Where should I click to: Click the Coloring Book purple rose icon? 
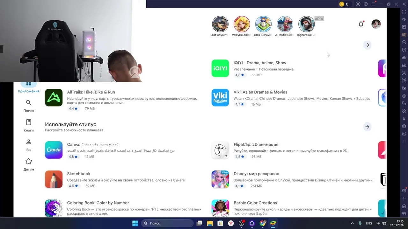[x=54, y=208]
